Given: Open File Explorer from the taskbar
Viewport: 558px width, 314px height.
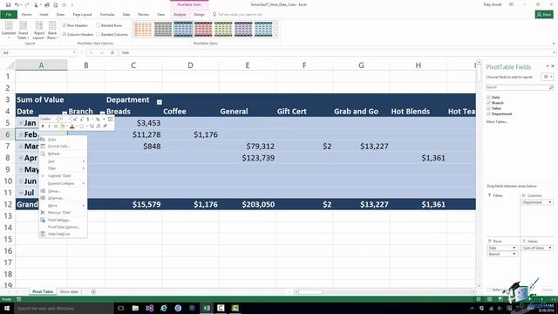Looking at the screenshot, I should coord(135,308).
